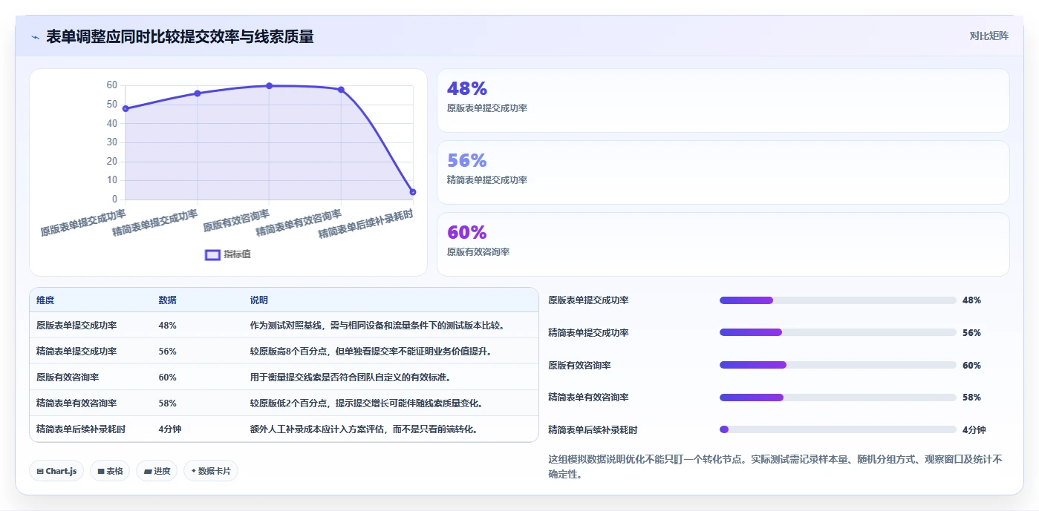Click the title 表单调整应同时比较提交效率与线索质量
This screenshot has height=511, width=1039.
pyautogui.click(x=180, y=36)
